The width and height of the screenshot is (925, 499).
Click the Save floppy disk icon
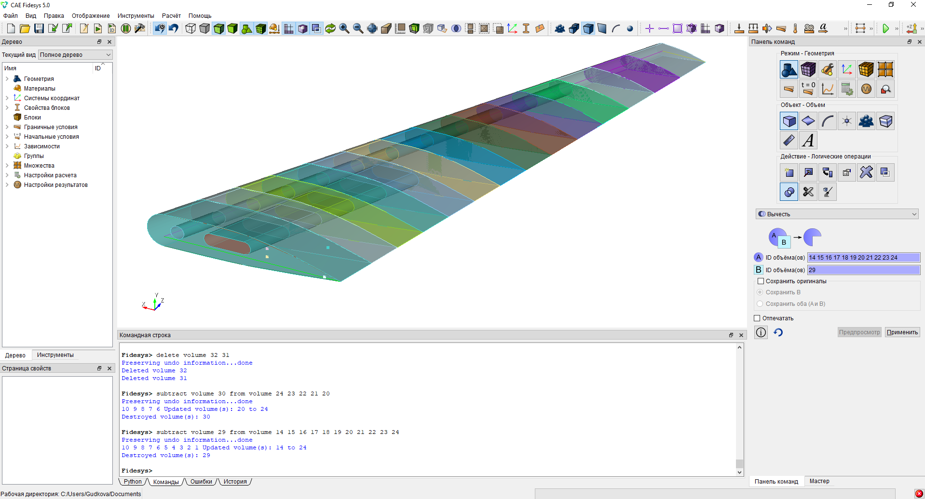point(39,28)
